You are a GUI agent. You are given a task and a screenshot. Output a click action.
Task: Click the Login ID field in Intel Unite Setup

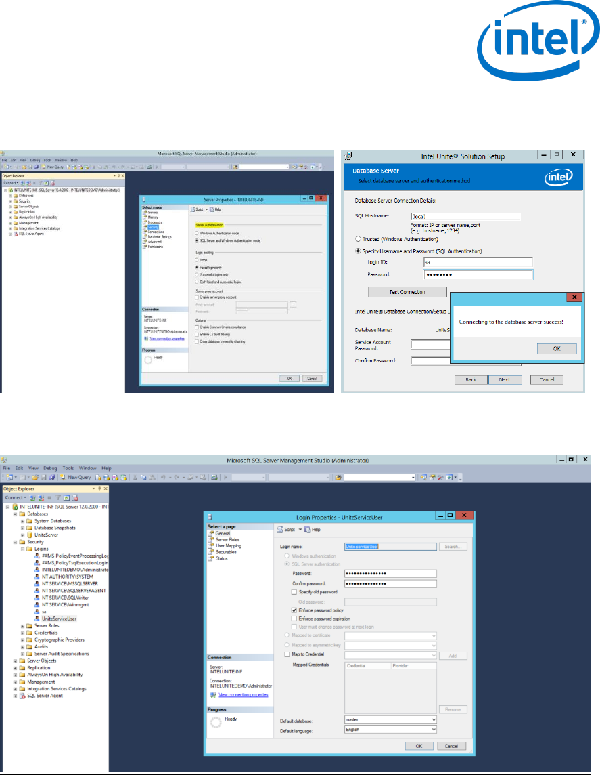[478, 262]
